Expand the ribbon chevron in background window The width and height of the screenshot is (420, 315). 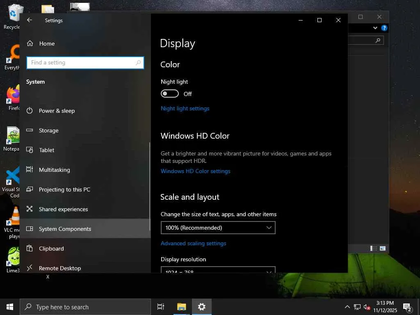coord(375,28)
